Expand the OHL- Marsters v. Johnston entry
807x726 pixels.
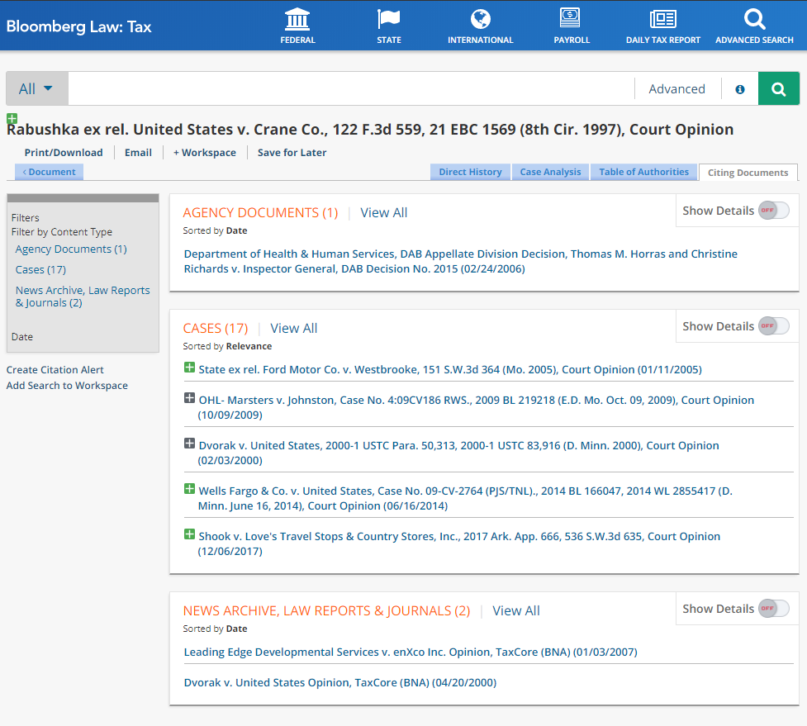pyautogui.click(x=189, y=399)
